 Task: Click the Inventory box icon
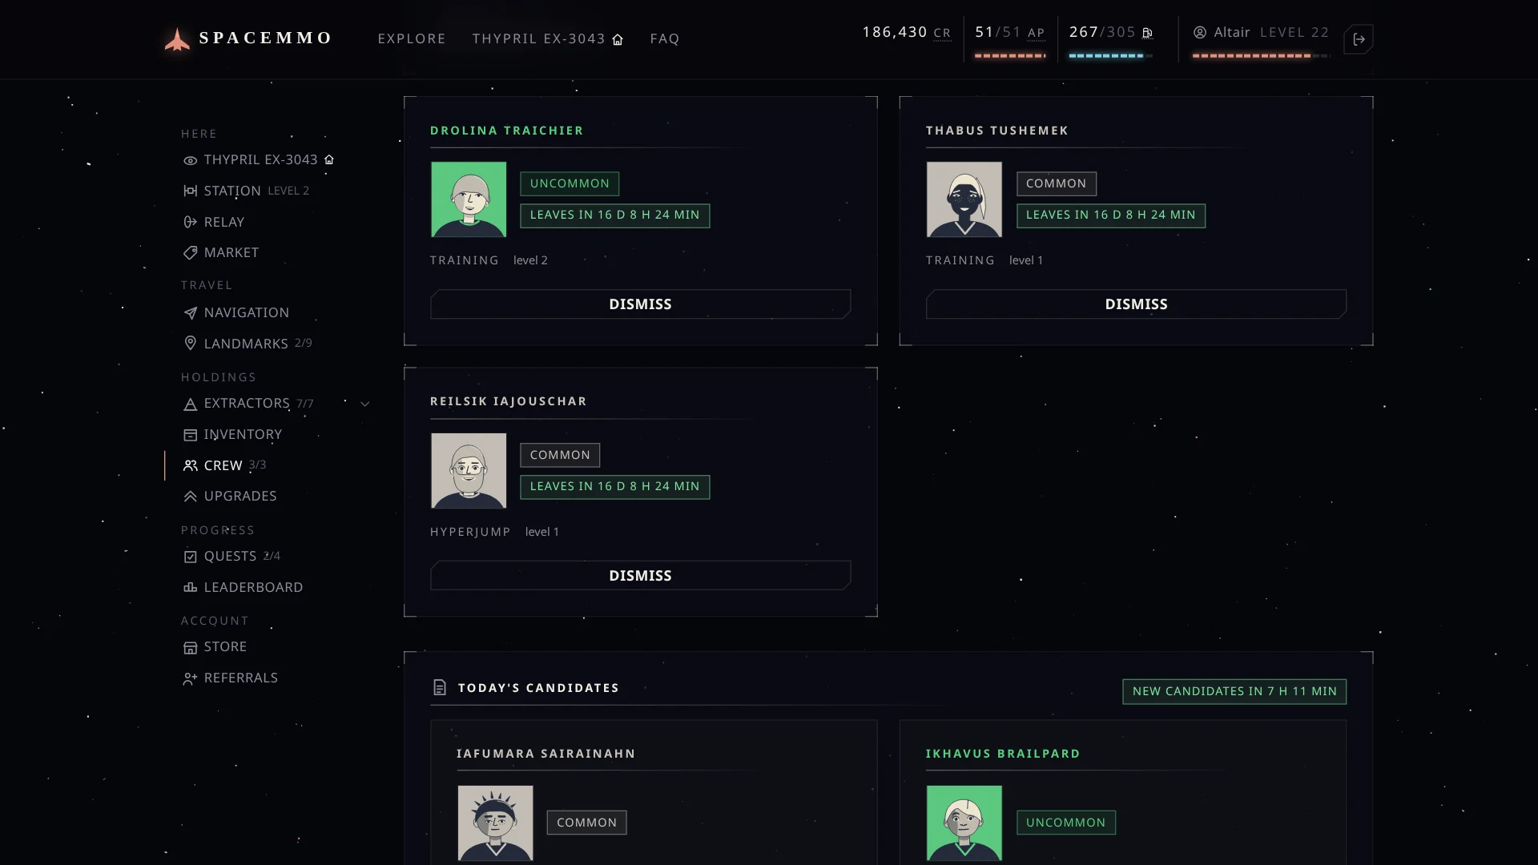190,435
